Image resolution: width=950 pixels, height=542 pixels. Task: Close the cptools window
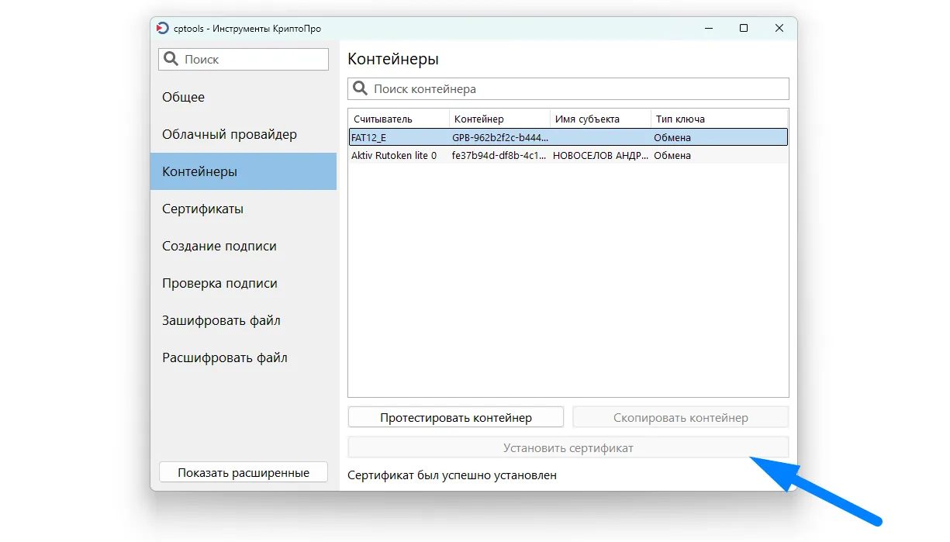(779, 29)
